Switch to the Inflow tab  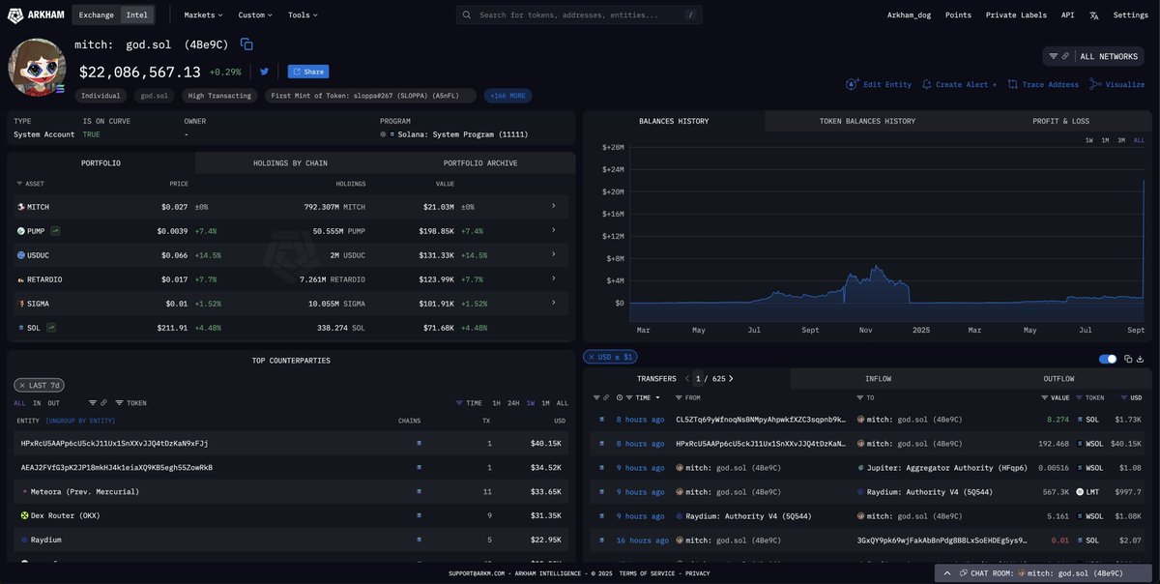coord(878,378)
